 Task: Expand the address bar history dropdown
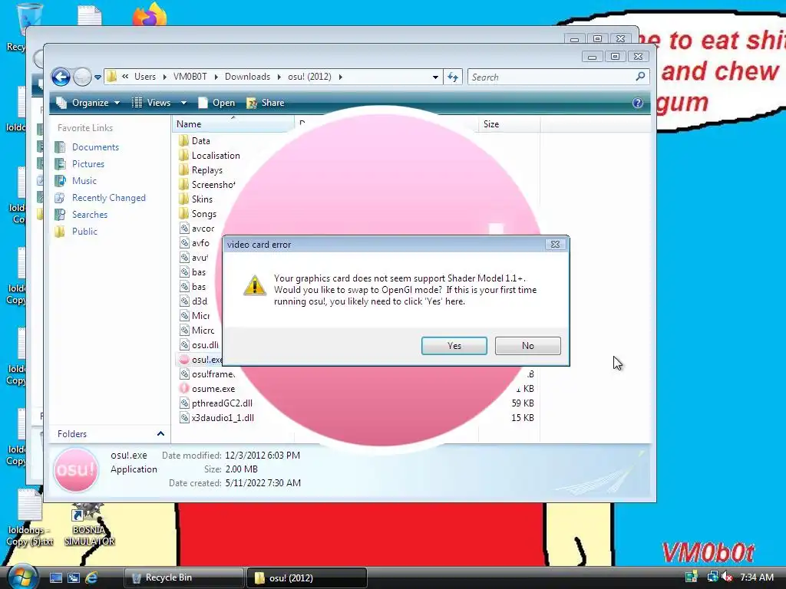[x=435, y=77]
